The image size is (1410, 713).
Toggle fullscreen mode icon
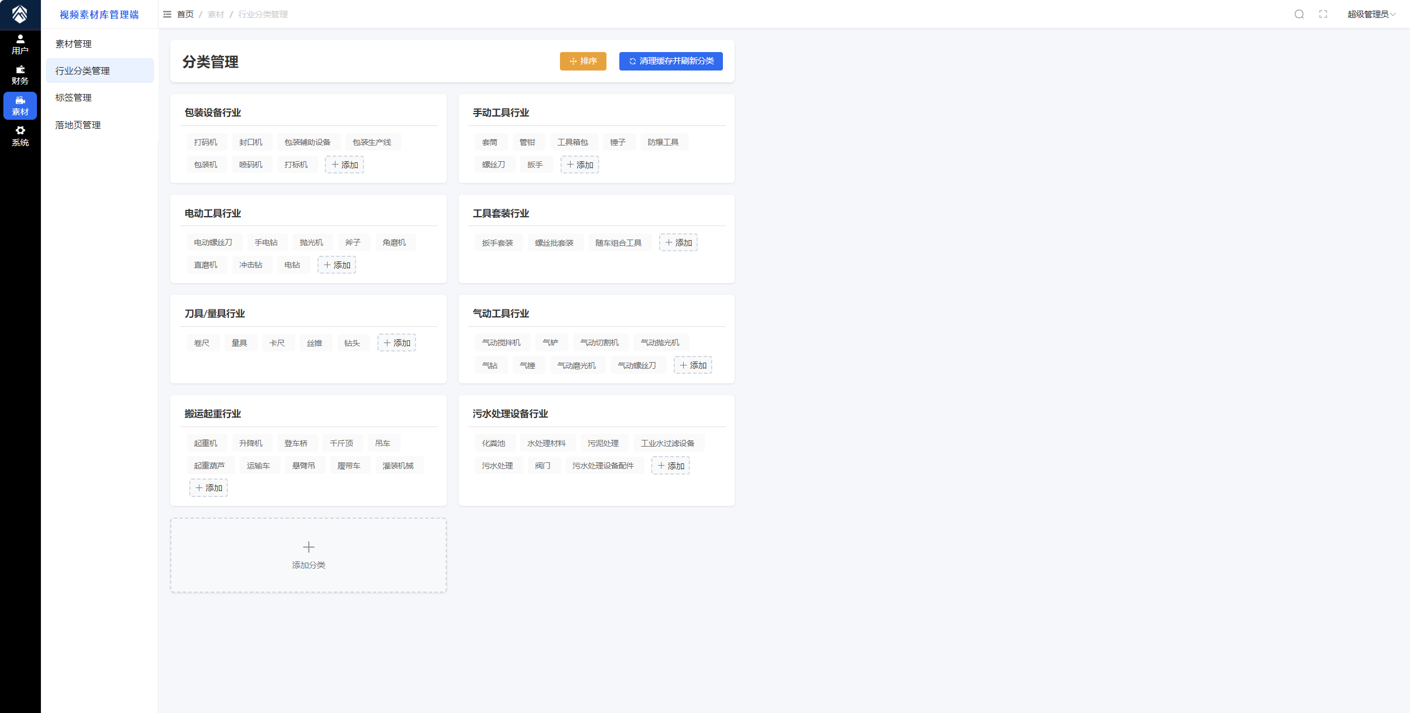1323,15
